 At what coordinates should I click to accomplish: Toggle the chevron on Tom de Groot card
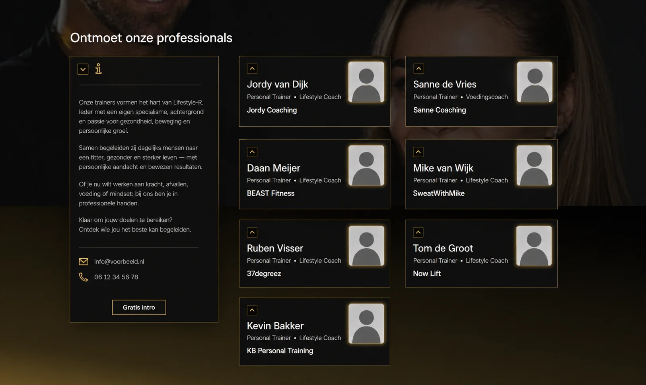418,232
